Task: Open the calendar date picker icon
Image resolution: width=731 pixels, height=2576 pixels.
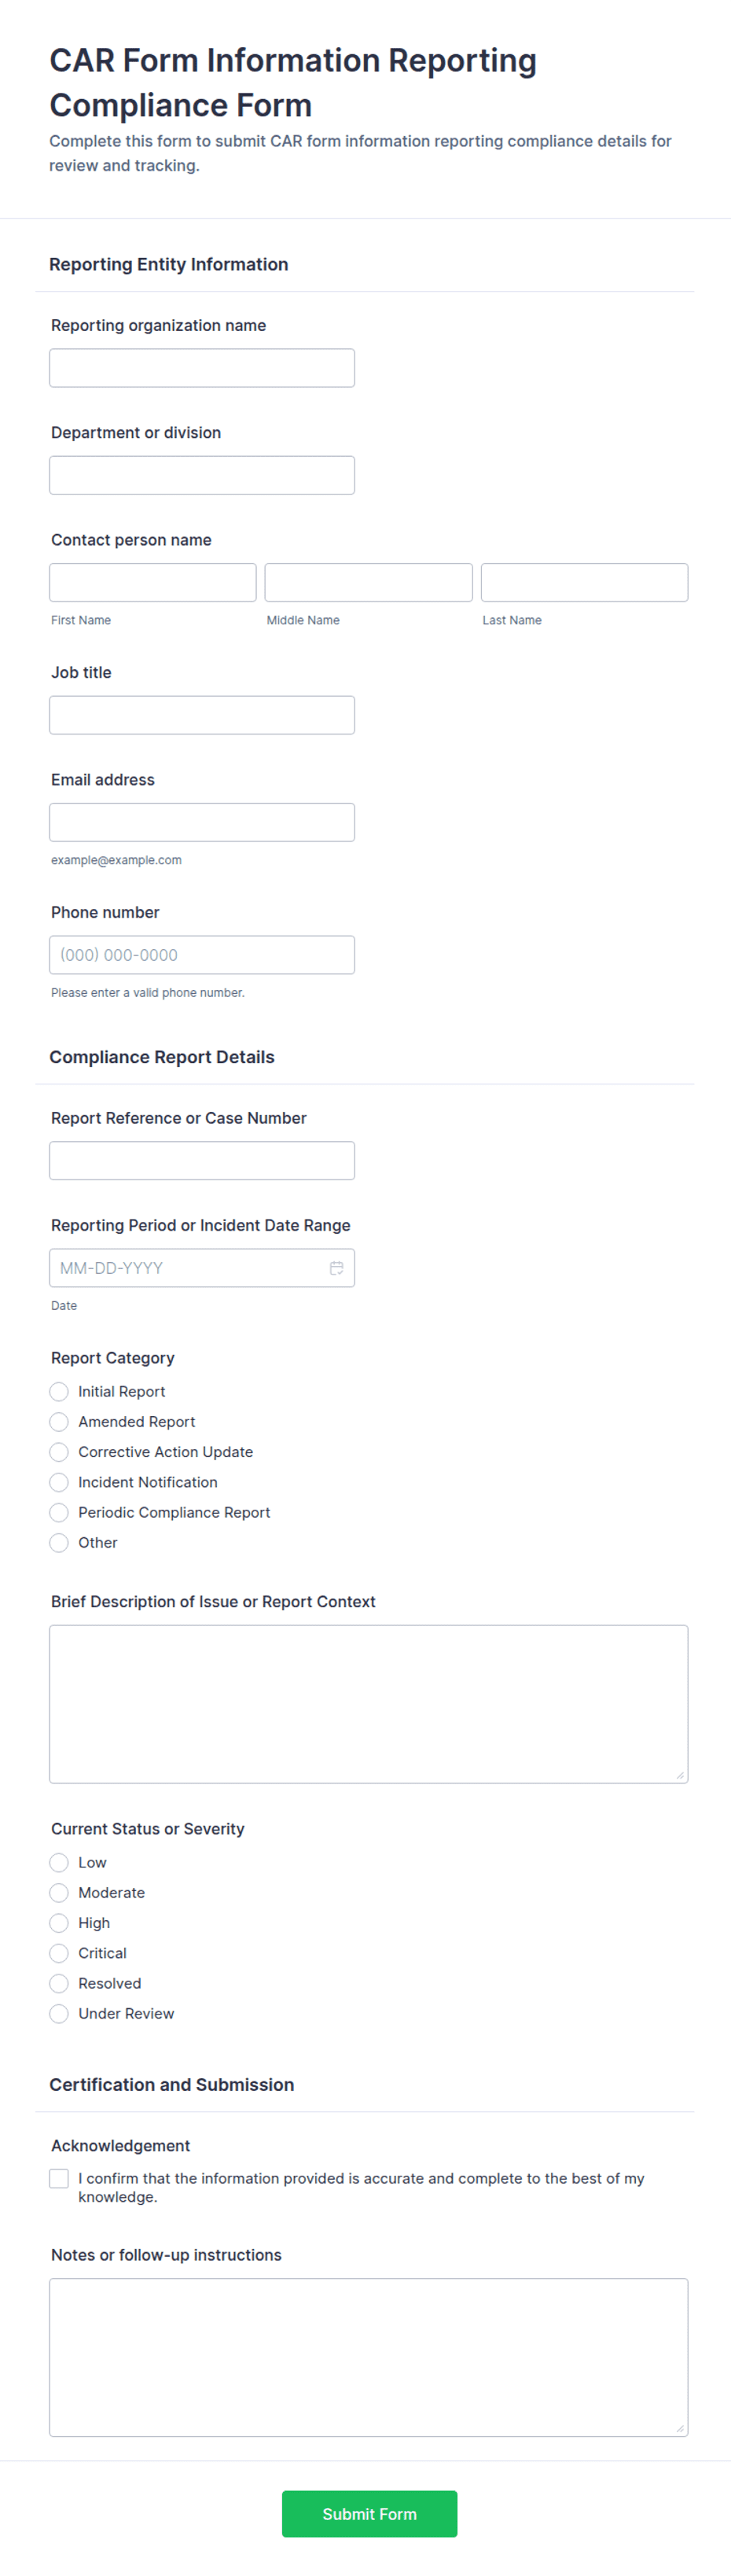Action: click(336, 1267)
